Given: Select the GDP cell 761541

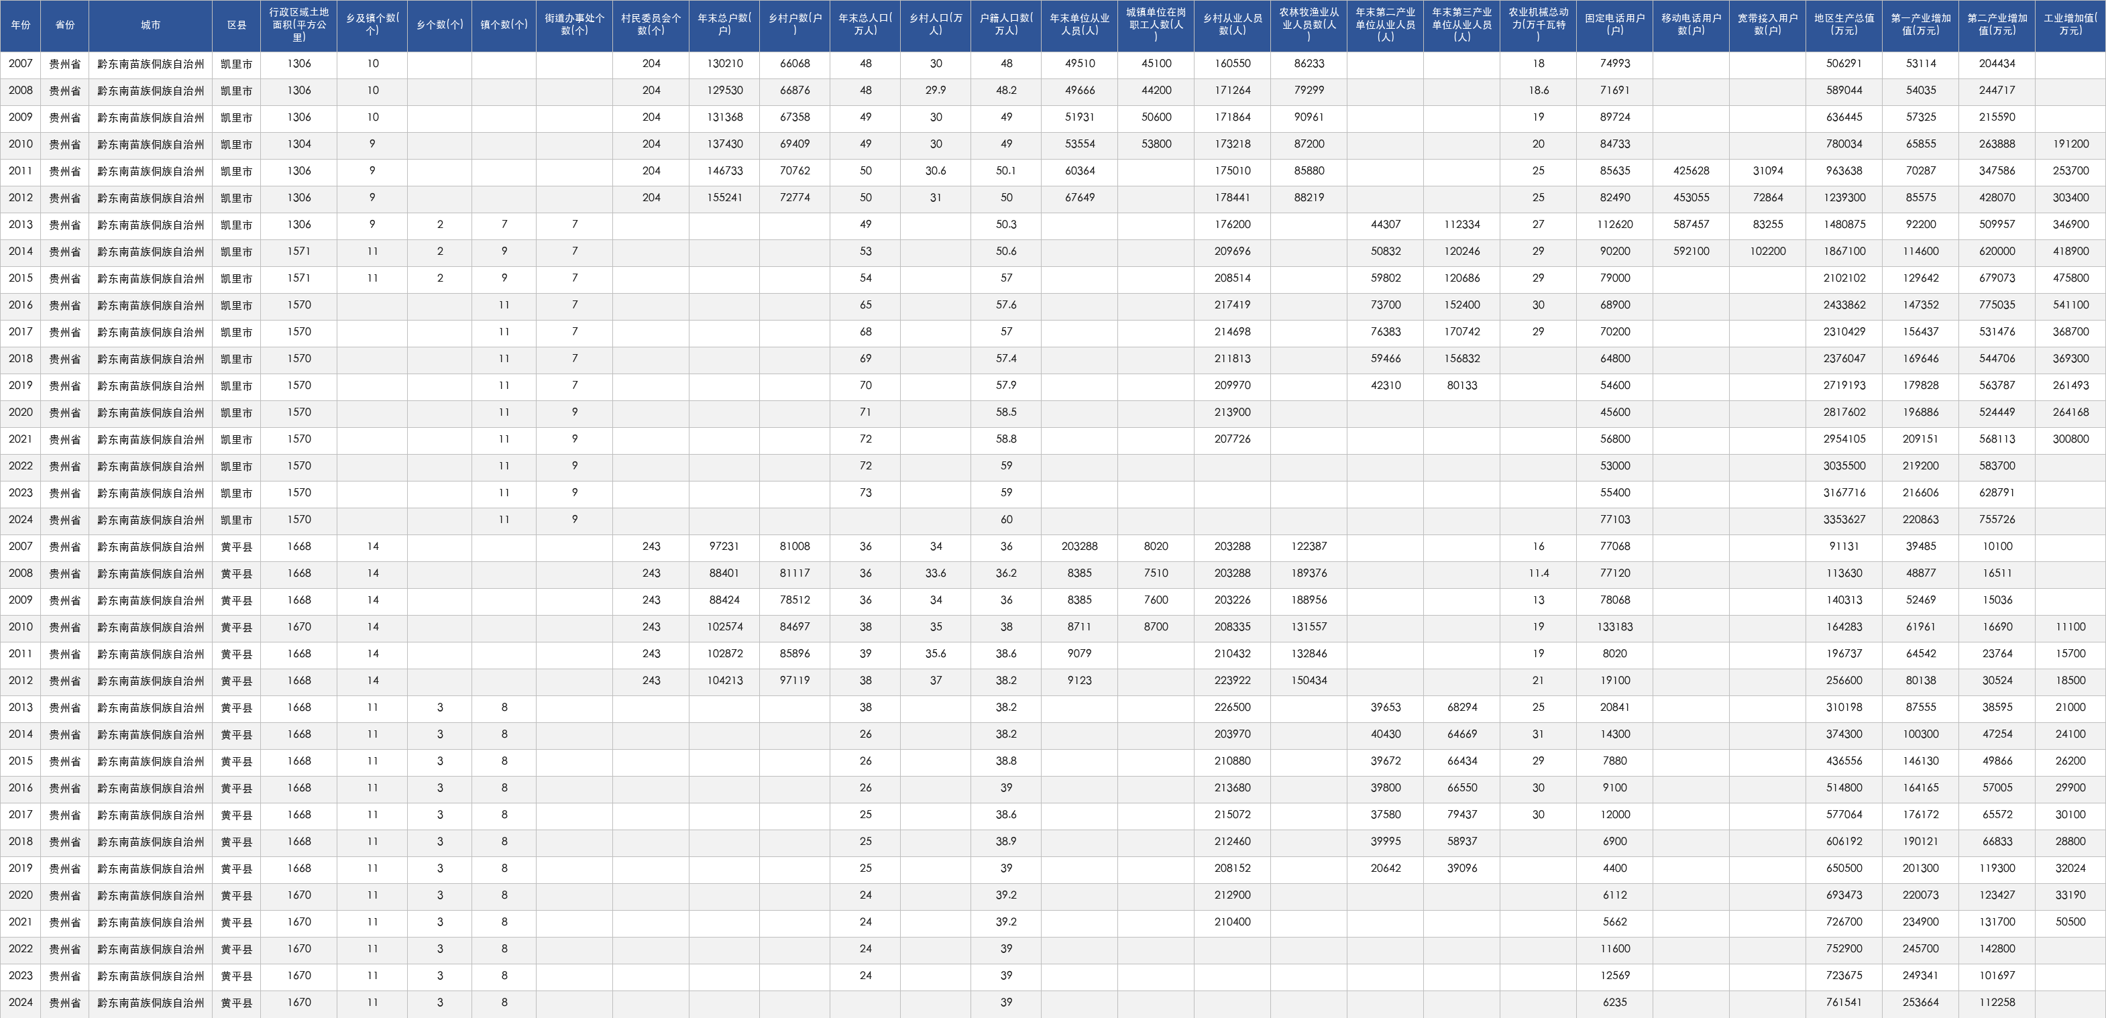Looking at the screenshot, I should point(1844,1002).
